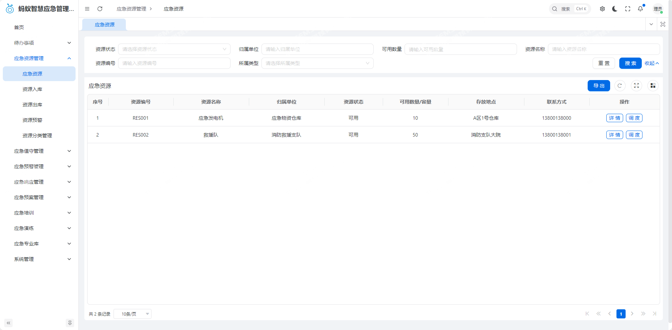The width and height of the screenshot is (672, 330).
Task: Toggle dark mode with the moon icon
Action: tap(615, 9)
